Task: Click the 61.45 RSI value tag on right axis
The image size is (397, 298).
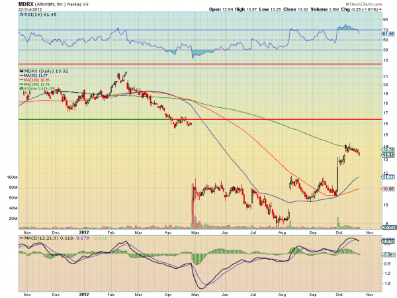Action: [388, 34]
